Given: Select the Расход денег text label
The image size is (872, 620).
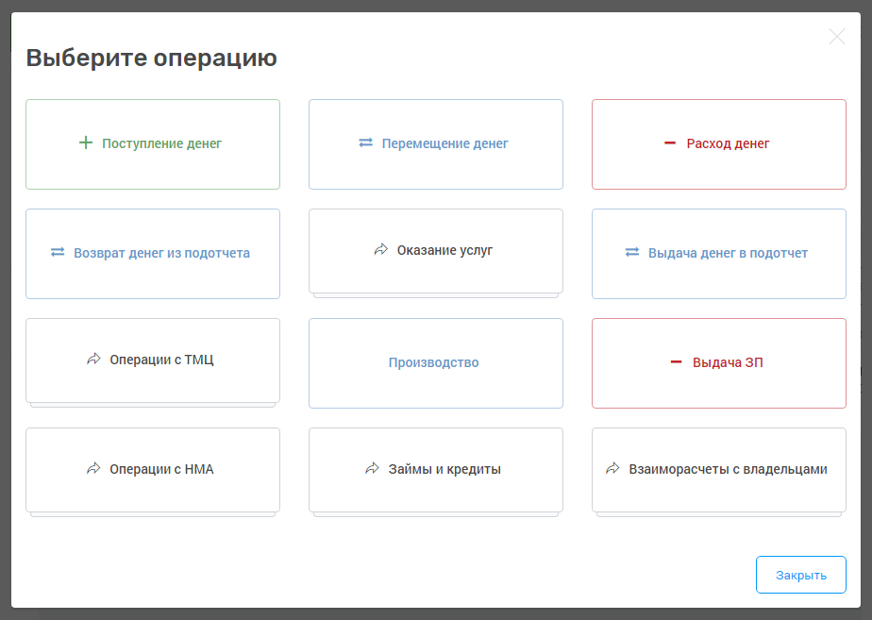Looking at the screenshot, I should pyautogui.click(x=728, y=143).
